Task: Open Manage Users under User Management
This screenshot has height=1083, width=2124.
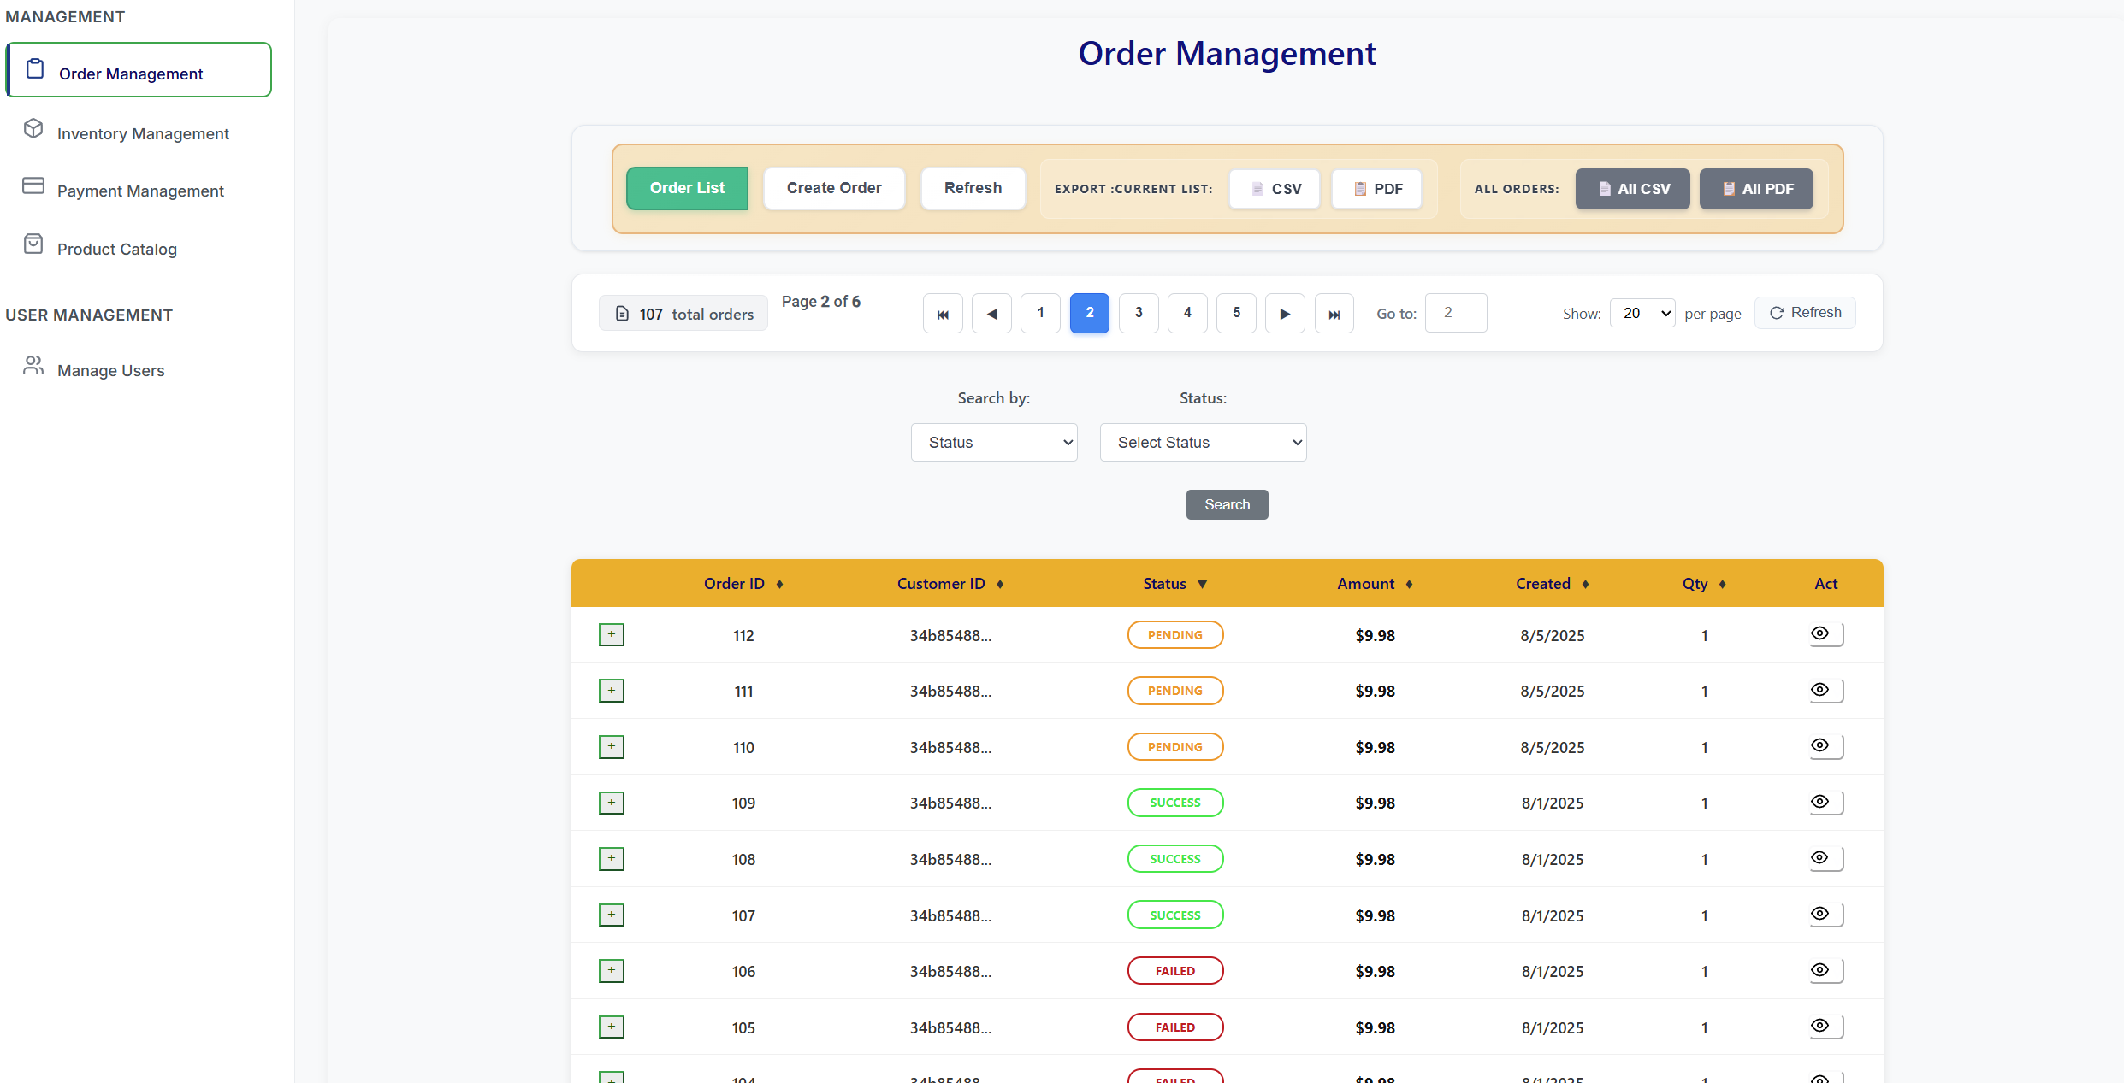Action: pos(110,370)
